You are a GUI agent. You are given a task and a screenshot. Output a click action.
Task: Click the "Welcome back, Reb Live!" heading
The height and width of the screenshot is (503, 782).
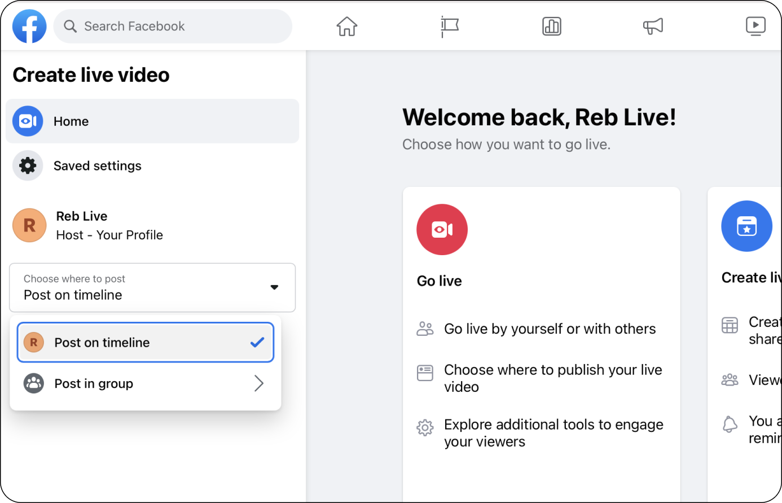click(x=539, y=117)
